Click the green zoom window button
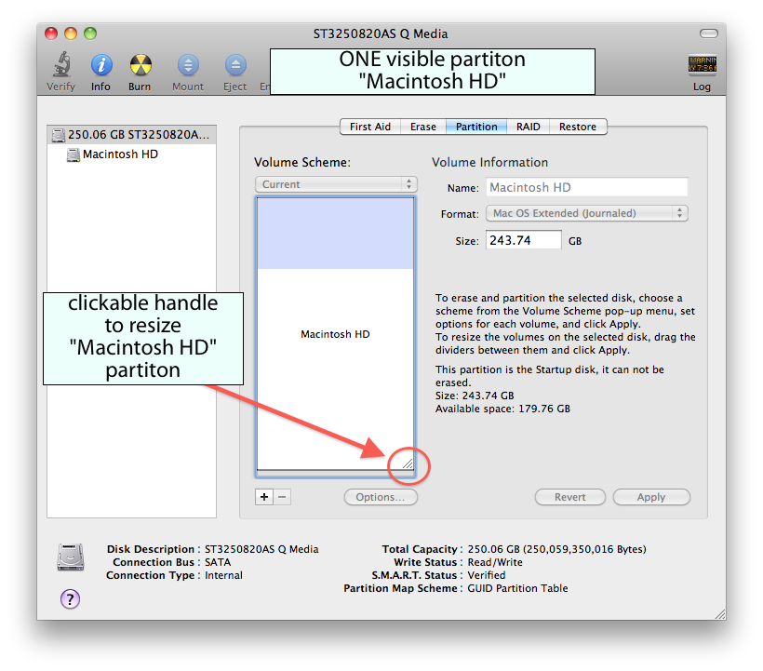 coord(90,34)
